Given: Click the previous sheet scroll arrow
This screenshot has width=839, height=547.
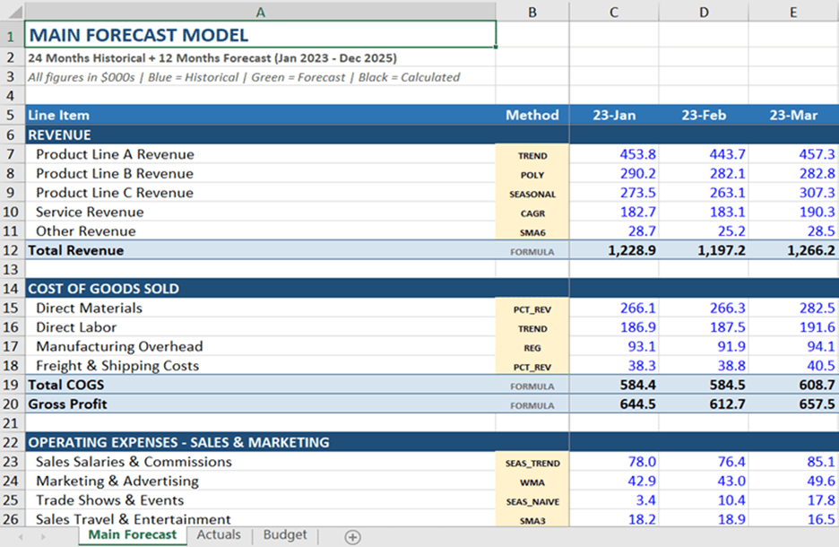Looking at the screenshot, I should (20, 536).
